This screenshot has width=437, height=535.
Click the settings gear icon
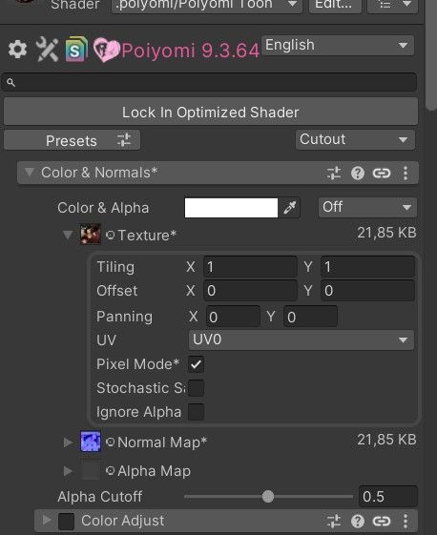click(17, 50)
